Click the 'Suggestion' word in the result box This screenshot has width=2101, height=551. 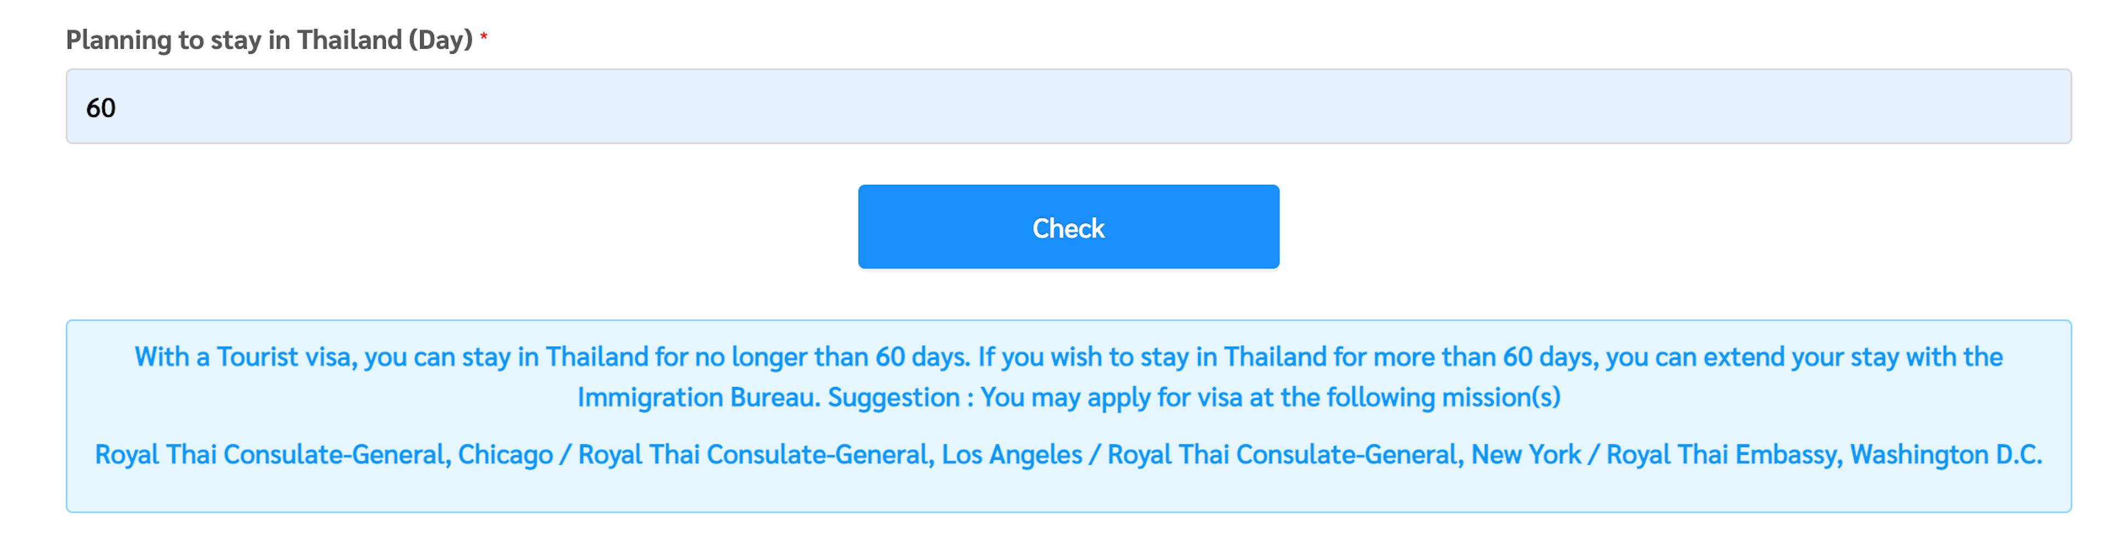point(894,398)
